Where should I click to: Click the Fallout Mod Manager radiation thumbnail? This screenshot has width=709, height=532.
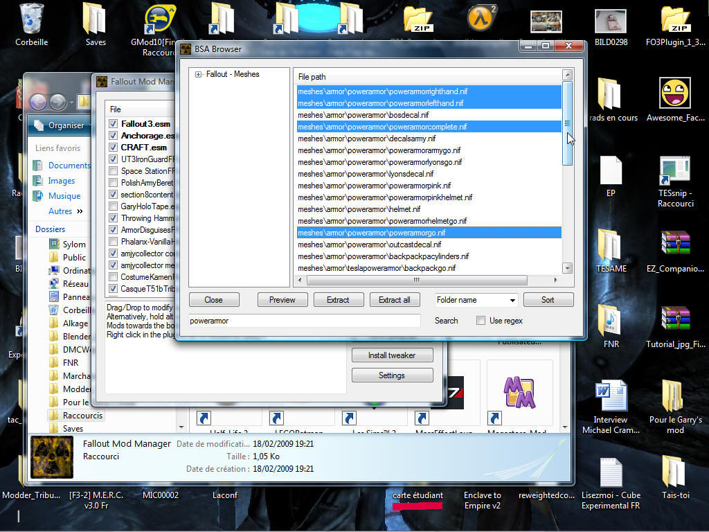click(52, 457)
